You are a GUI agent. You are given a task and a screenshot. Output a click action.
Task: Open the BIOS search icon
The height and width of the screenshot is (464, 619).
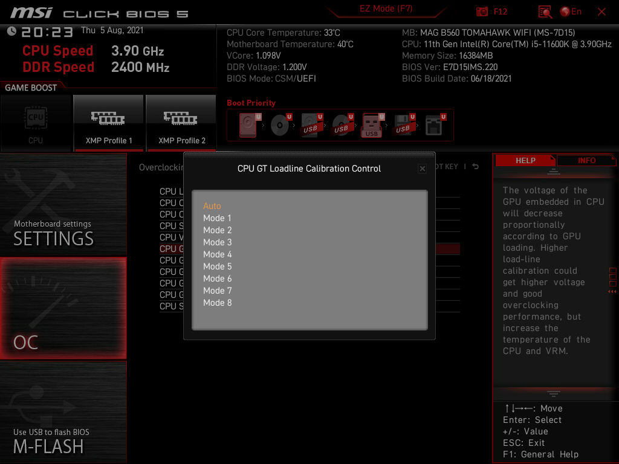545,12
